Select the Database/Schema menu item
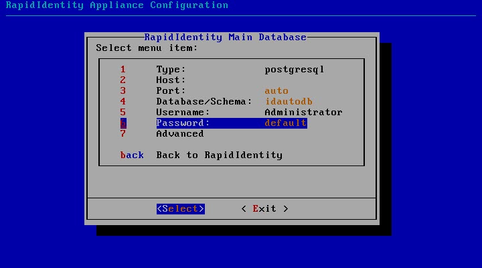Viewport: 482px width, 268px height. pos(216,102)
